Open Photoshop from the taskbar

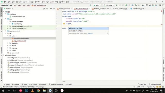(27, 90)
